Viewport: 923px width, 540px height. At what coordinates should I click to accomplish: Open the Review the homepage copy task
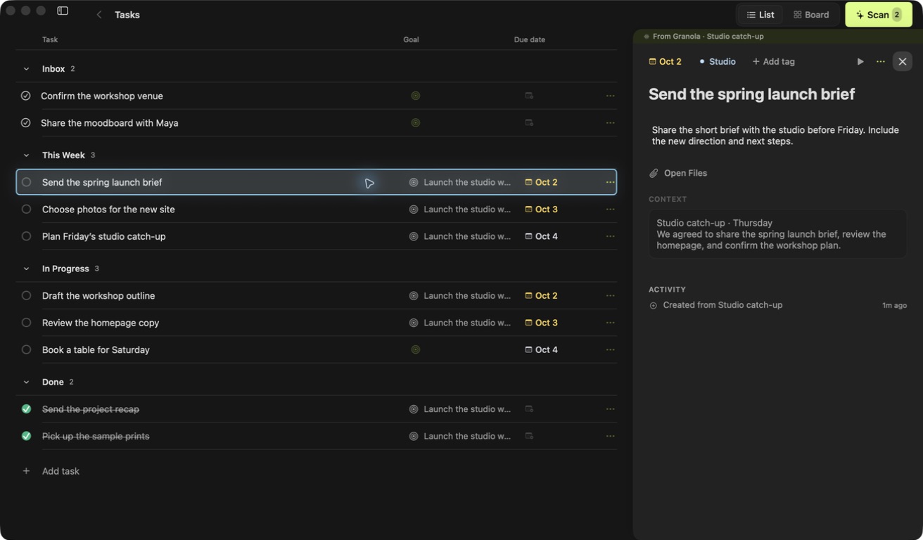click(101, 323)
